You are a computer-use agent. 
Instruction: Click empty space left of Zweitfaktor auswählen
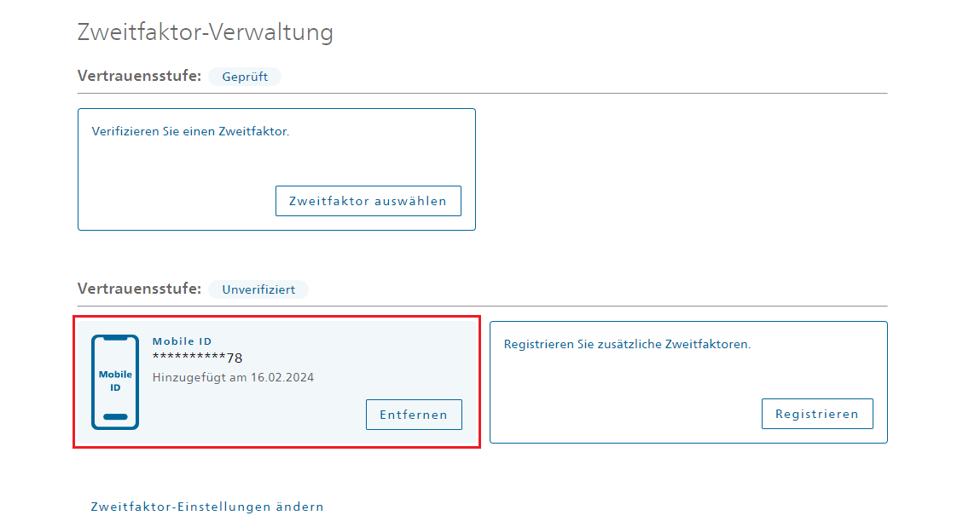click(x=178, y=201)
